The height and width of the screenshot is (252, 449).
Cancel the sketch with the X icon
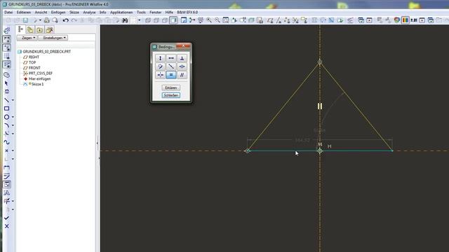6,226
